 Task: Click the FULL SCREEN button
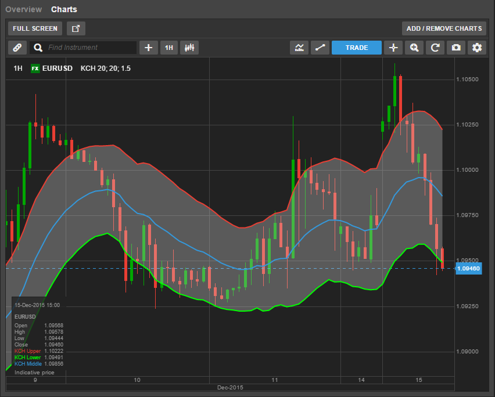[35, 28]
